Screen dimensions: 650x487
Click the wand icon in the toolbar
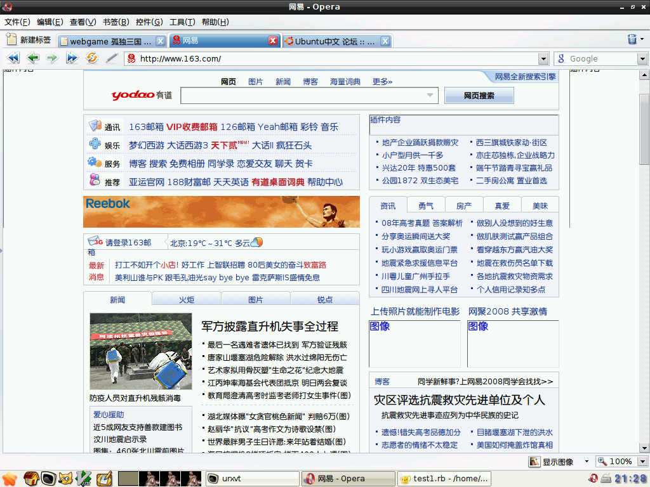tap(112, 58)
